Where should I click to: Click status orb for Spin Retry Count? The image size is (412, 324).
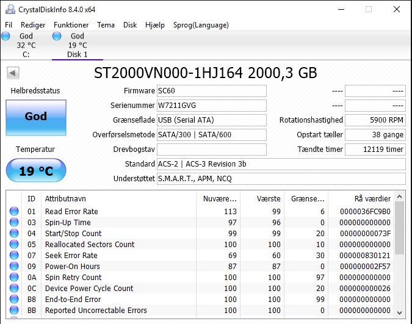14,277
